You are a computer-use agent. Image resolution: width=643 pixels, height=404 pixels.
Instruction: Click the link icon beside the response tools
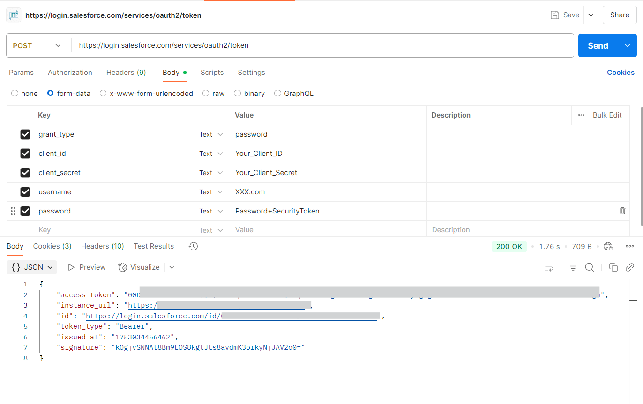click(630, 267)
